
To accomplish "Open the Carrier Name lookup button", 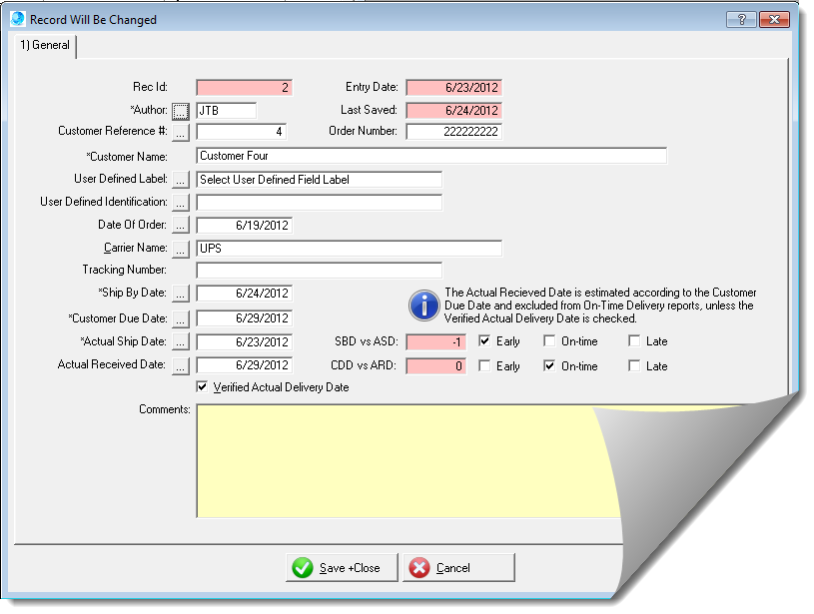I will (x=181, y=248).
